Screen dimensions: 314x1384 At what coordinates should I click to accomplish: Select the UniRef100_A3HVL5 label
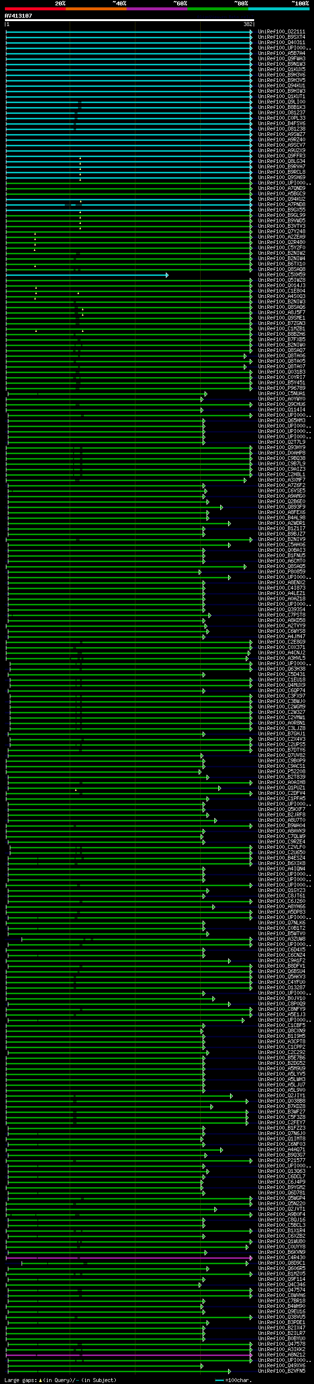[x=282, y=659]
